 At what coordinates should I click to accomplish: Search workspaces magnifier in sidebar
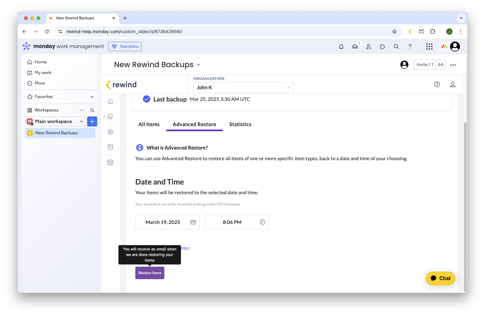coord(92,110)
